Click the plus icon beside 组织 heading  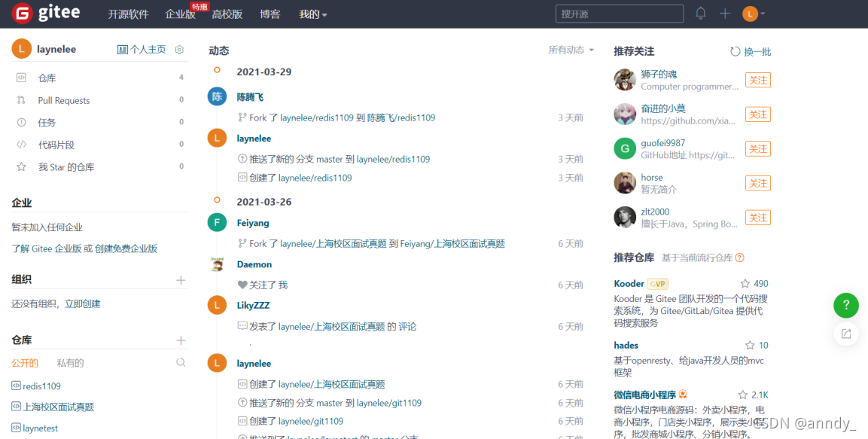click(181, 279)
